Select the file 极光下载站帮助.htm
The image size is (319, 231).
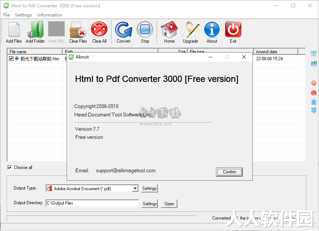click(40, 59)
